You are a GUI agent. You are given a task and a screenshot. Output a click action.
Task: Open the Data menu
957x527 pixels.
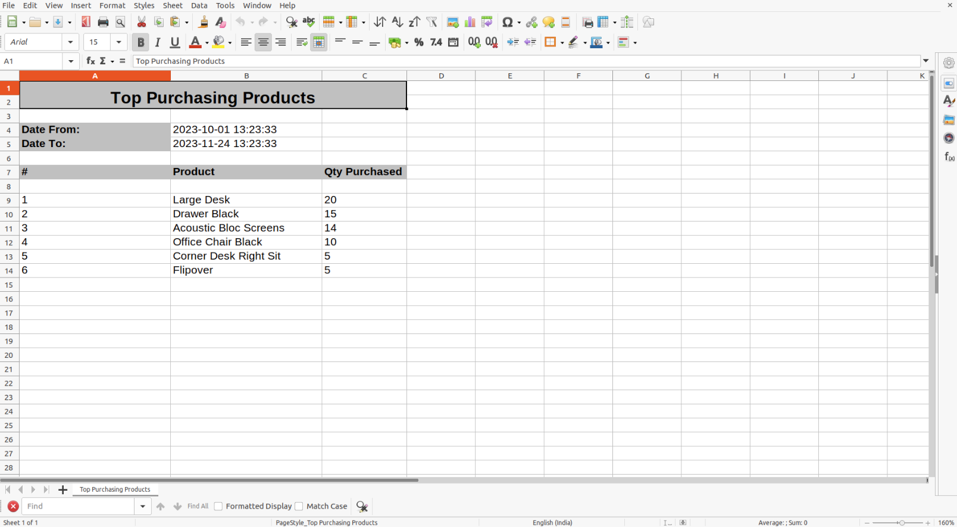(199, 5)
